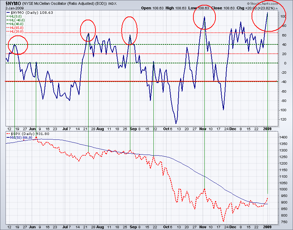Click the Nov label under the $SPX panel
Image resolution: width=293 pixels, height=230 pixels.
coord(203,227)
